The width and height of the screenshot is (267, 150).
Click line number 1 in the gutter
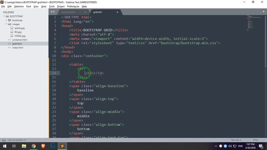[55, 17]
